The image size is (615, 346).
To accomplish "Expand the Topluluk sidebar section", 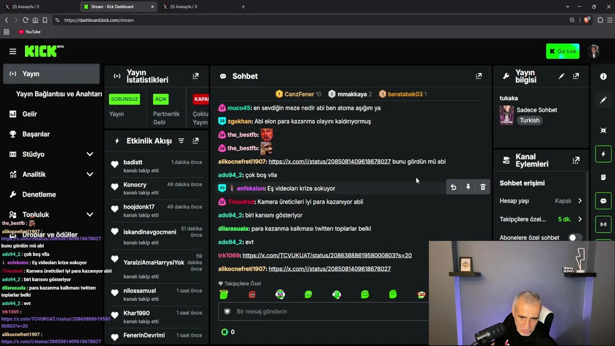I will tap(90, 215).
